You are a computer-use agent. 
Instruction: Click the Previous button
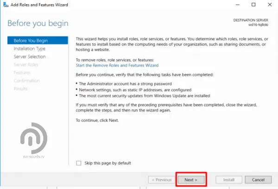pos(160,179)
